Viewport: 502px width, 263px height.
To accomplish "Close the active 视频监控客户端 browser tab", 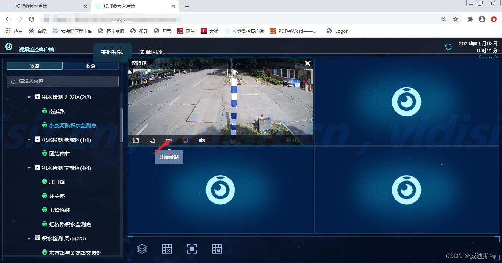I will tap(173, 7).
